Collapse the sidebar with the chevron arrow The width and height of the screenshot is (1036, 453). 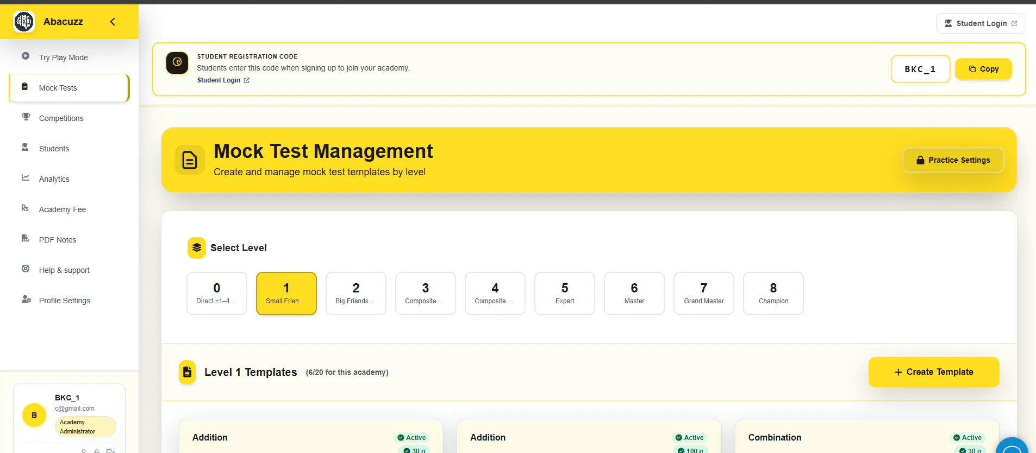pyautogui.click(x=113, y=22)
